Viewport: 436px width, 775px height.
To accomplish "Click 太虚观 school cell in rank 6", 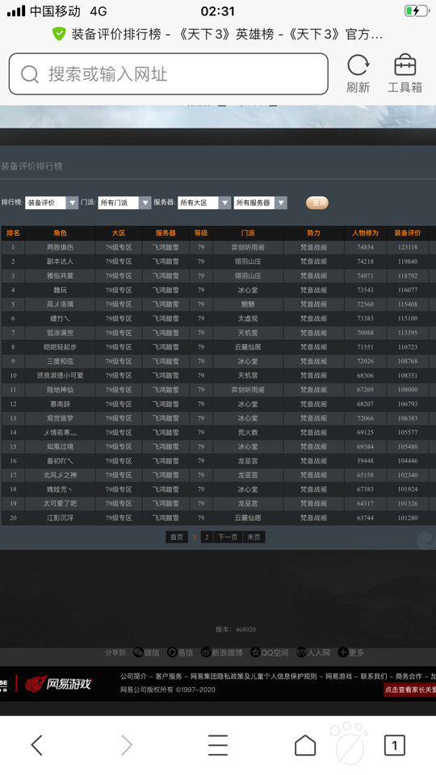I will [248, 319].
